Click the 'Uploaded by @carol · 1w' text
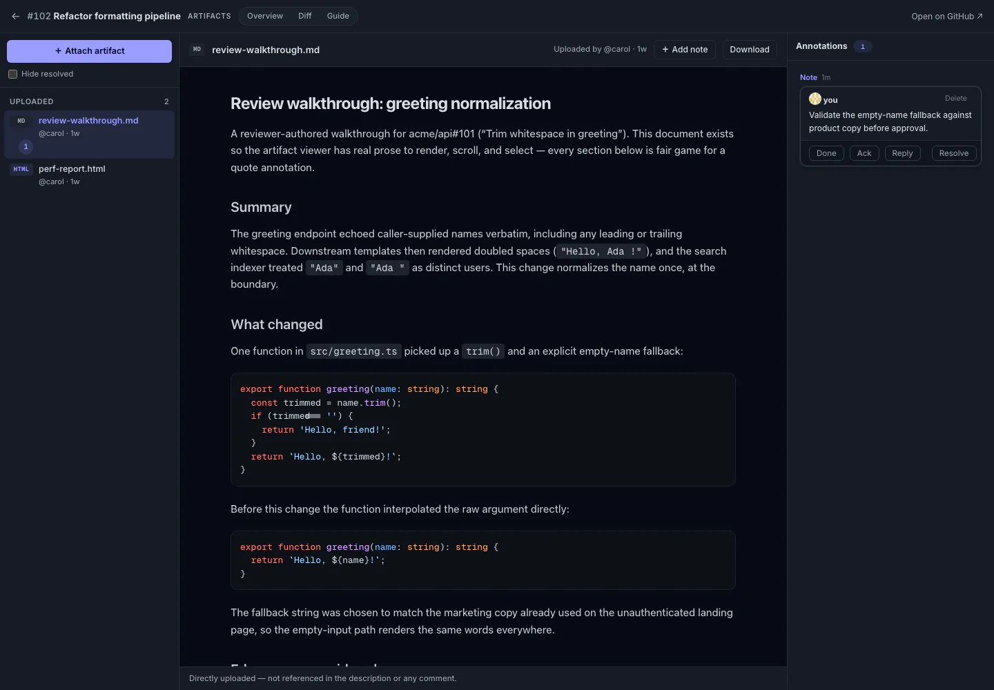 [600, 49]
